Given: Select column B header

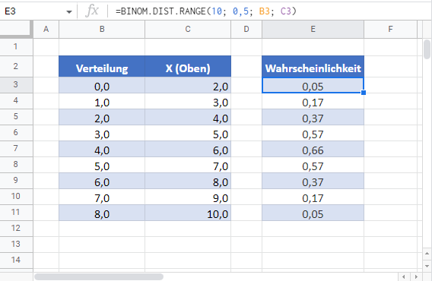Looking at the screenshot, I should click(x=102, y=29).
